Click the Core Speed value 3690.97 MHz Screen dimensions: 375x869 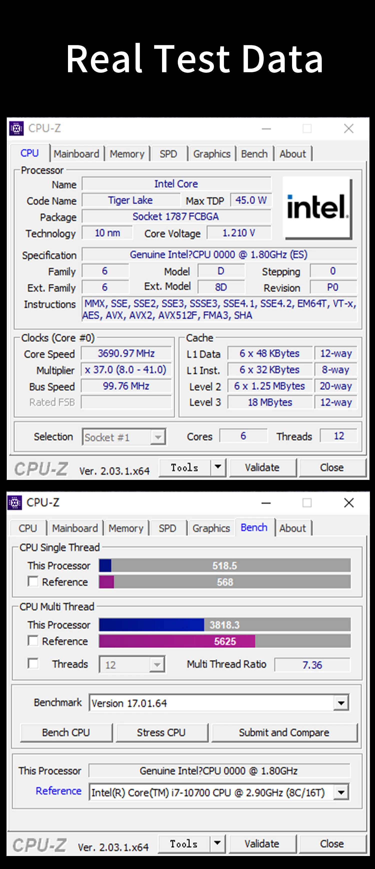pos(126,353)
